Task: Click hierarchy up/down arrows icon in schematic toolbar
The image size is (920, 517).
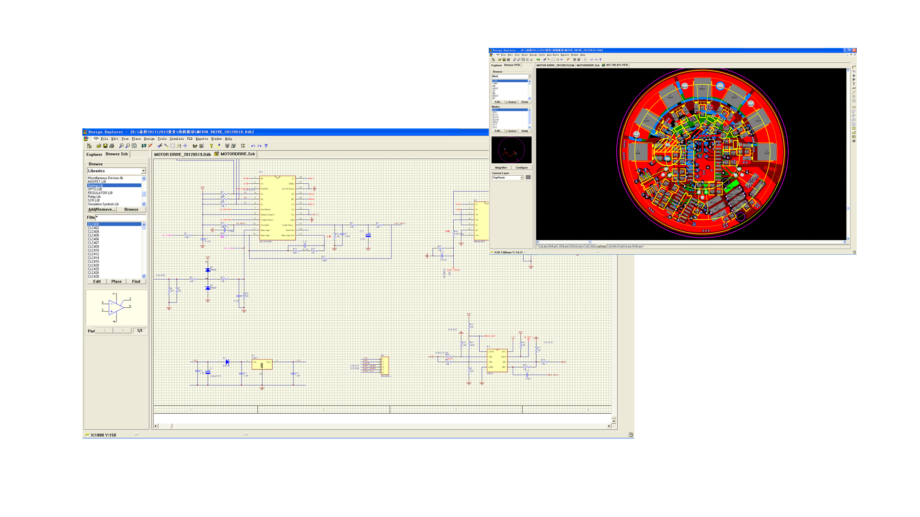Action: point(144,146)
